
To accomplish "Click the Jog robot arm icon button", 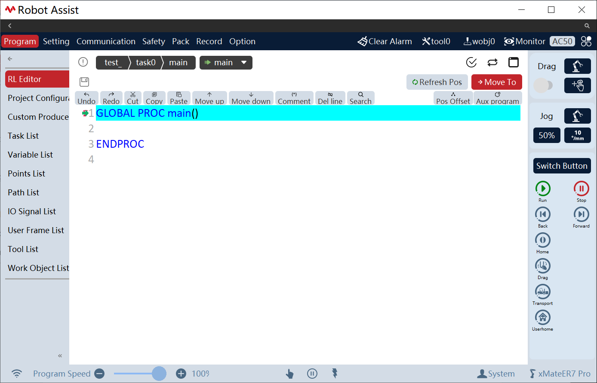I will tap(578, 116).
